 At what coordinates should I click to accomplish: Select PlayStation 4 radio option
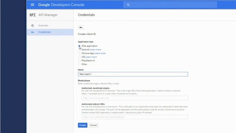tap(79, 61)
